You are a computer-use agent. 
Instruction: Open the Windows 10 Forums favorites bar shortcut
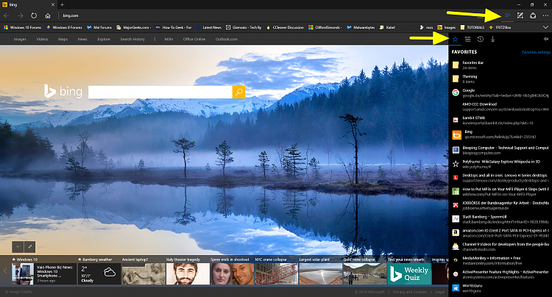tap(23, 27)
